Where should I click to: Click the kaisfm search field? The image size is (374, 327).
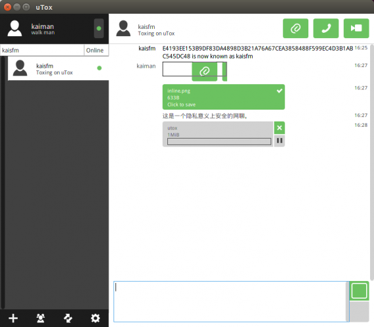(x=42, y=51)
